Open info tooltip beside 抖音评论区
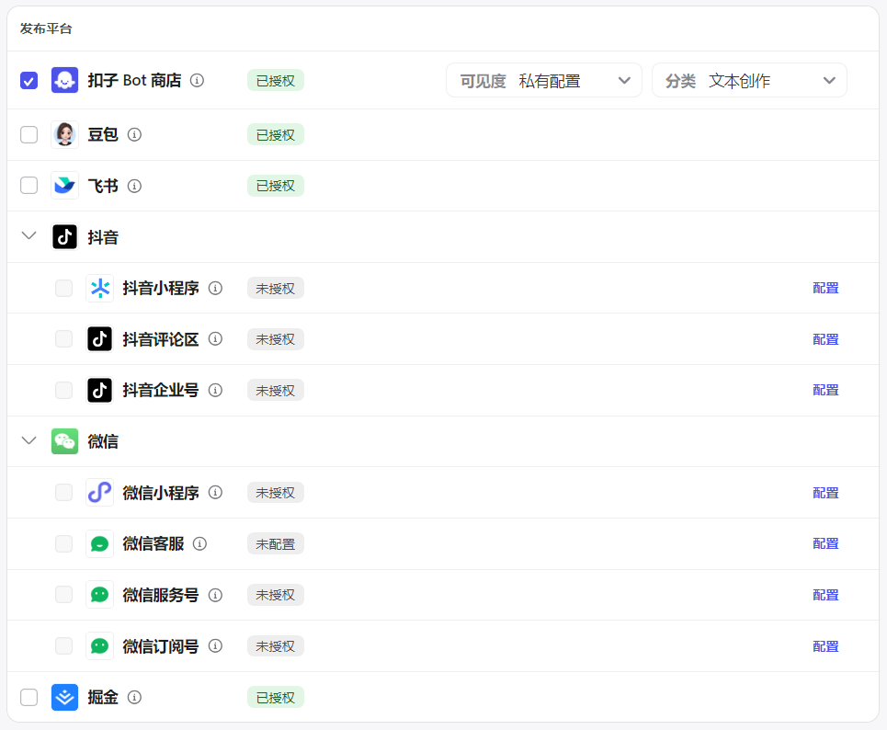The height and width of the screenshot is (730, 887). coord(215,339)
